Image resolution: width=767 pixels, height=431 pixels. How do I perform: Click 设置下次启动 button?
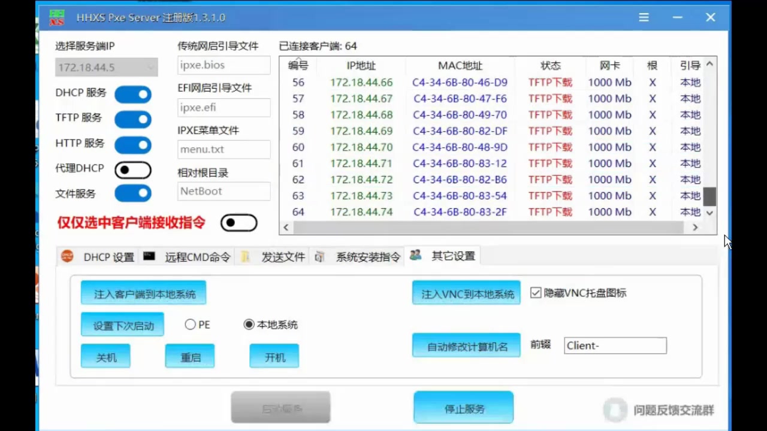(x=123, y=325)
